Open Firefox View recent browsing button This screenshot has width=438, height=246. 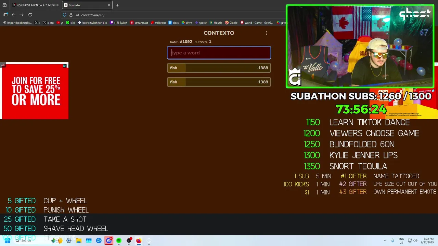[4, 5]
